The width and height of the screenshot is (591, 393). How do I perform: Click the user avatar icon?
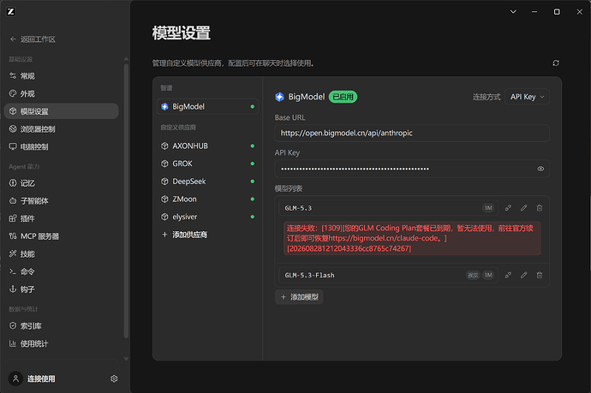coord(15,378)
